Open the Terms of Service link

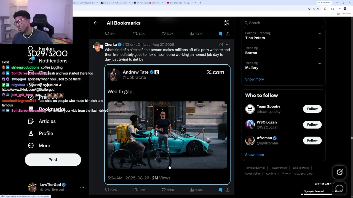tap(255, 168)
